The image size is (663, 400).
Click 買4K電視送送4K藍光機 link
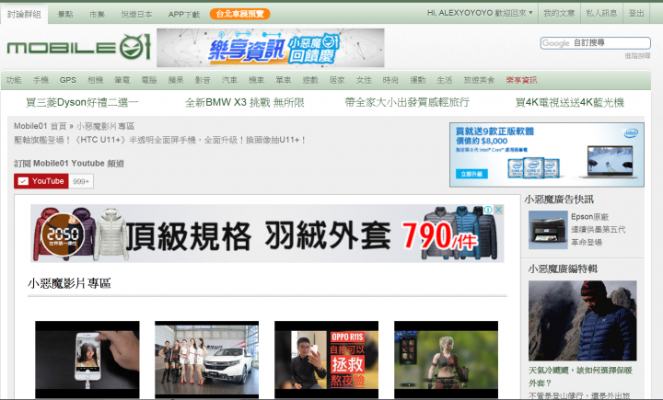click(x=570, y=102)
